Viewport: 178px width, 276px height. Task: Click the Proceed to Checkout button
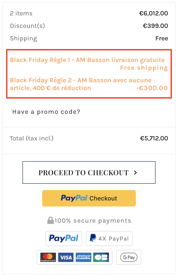point(89,173)
